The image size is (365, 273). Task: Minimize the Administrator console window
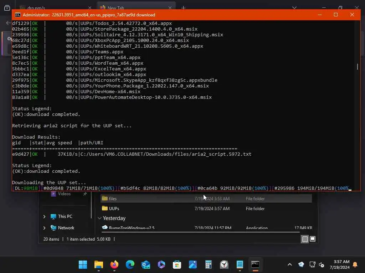(x=320, y=15)
